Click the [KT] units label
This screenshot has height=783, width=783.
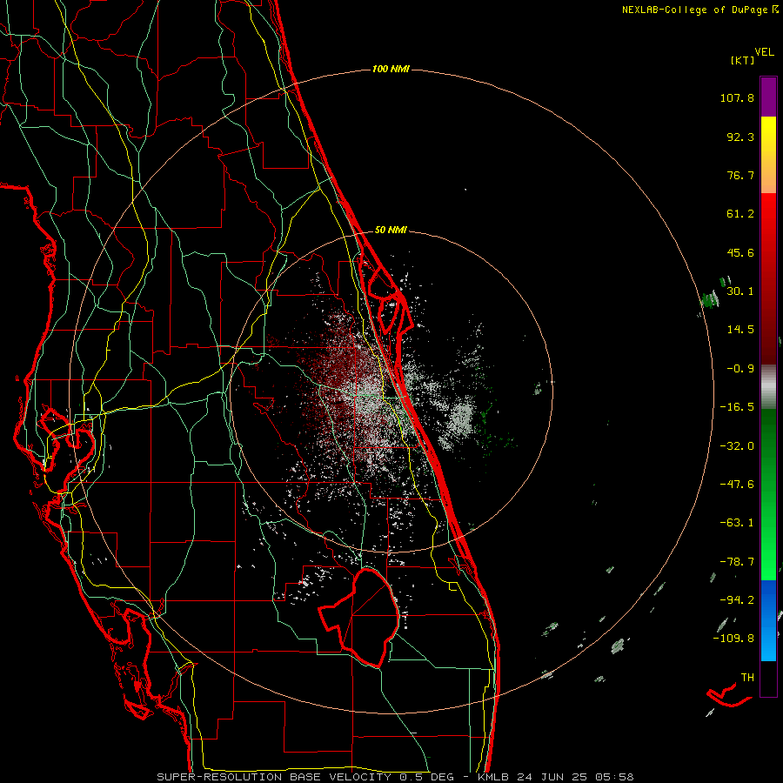point(742,60)
